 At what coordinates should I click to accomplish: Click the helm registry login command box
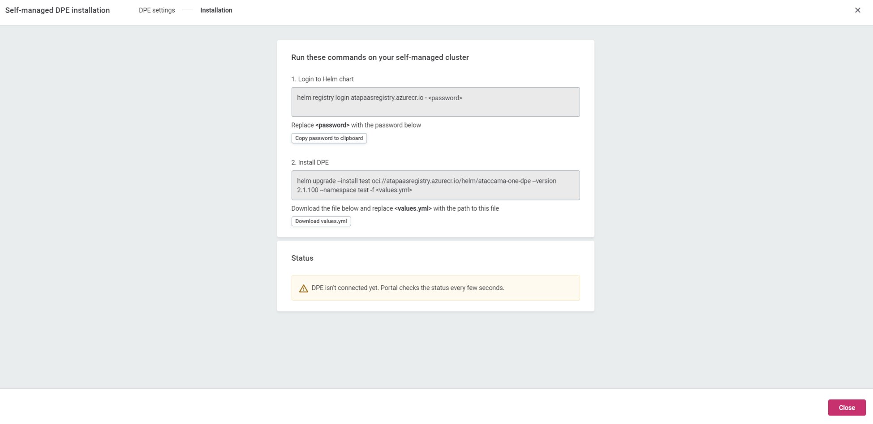[435, 102]
